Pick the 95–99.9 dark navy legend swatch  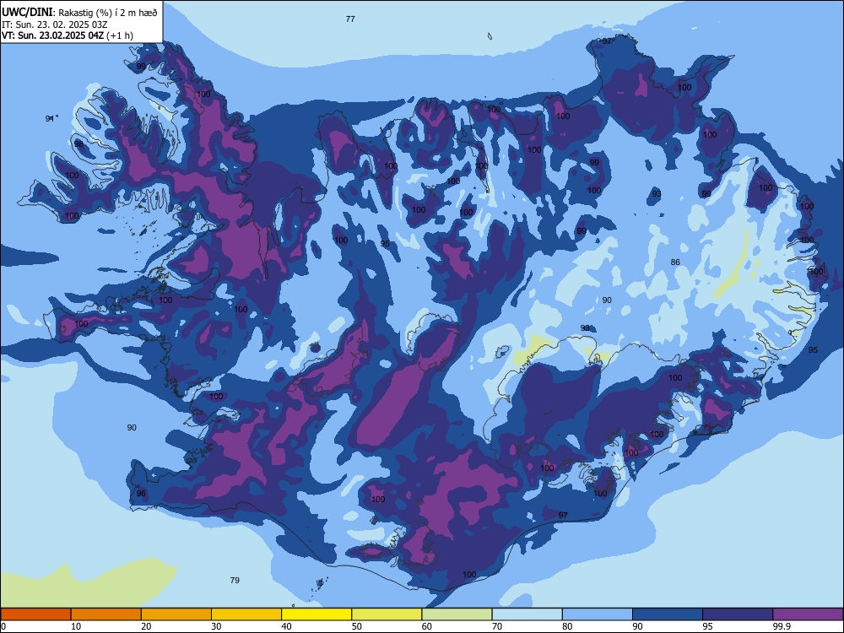738,614
